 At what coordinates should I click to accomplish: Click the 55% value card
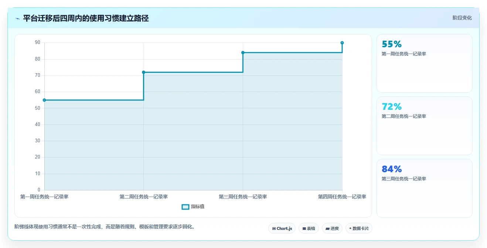424,63
